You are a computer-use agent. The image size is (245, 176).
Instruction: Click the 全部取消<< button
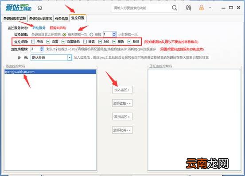pos(122,130)
